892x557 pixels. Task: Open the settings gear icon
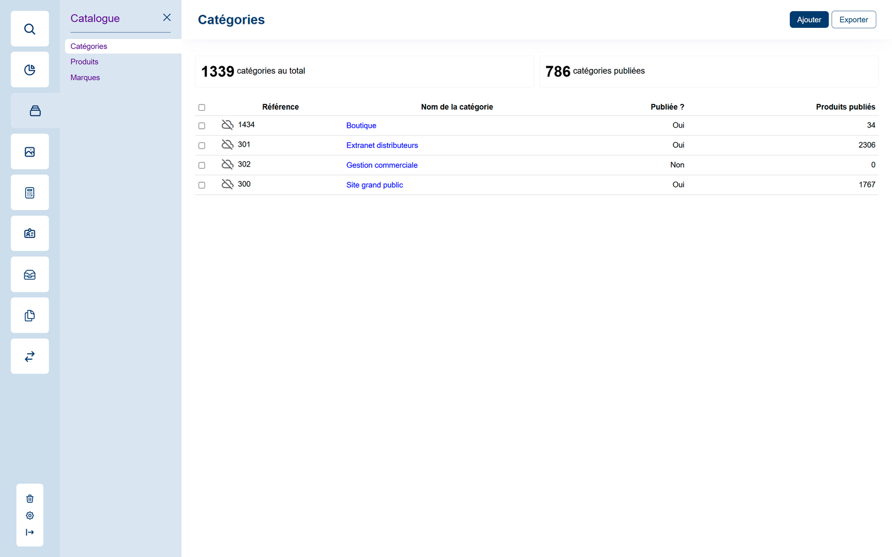click(x=30, y=515)
